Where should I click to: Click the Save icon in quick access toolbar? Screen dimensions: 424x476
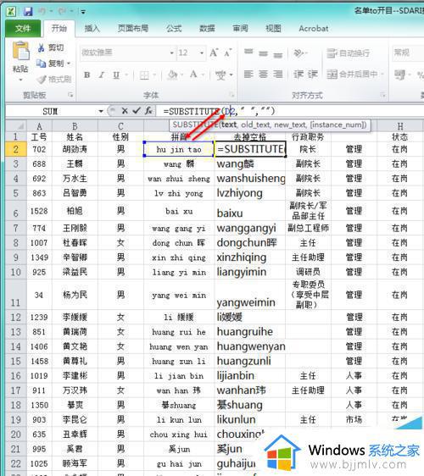point(28,12)
